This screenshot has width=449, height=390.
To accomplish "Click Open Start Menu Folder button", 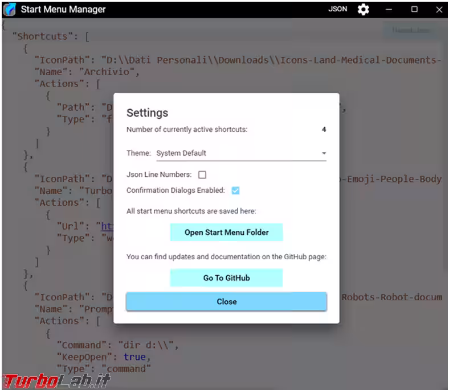I will pos(226,232).
